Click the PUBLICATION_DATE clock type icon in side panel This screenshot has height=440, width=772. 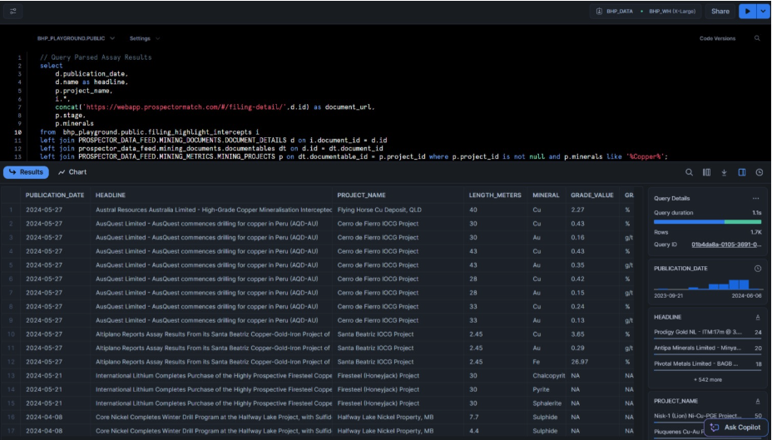click(758, 268)
